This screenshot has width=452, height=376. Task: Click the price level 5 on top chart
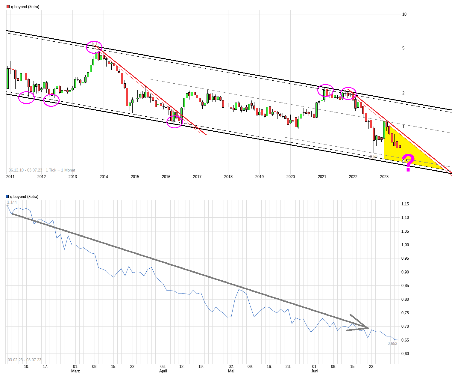(403, 48)
